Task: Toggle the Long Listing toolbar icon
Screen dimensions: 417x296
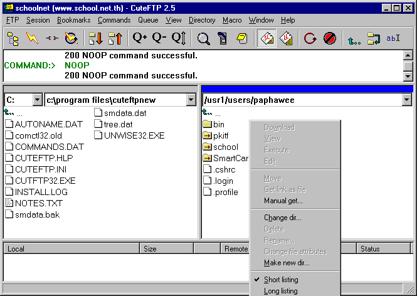Action: (286, 38)
